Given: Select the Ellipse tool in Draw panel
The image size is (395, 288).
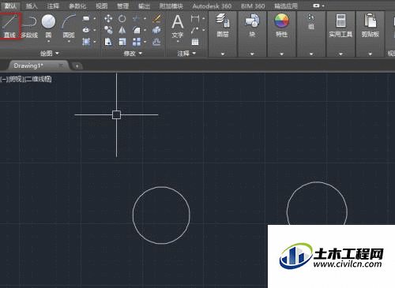Looking at the screenshot, I should pyautogui.click(x=86, y=30).
